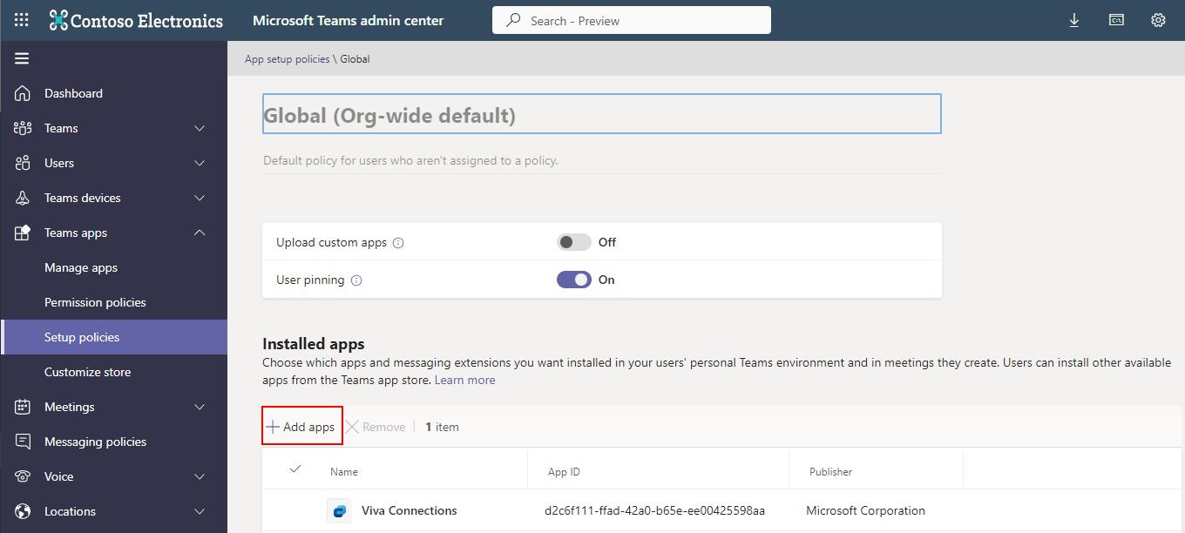Click the Users icon in sidebar
Screen dimensions: 1185x533
pyautogui.click(x=23, y=163)
